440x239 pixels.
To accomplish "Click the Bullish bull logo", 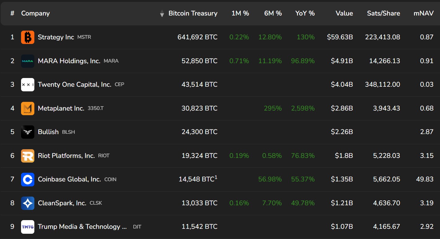I will click(27, 132).
